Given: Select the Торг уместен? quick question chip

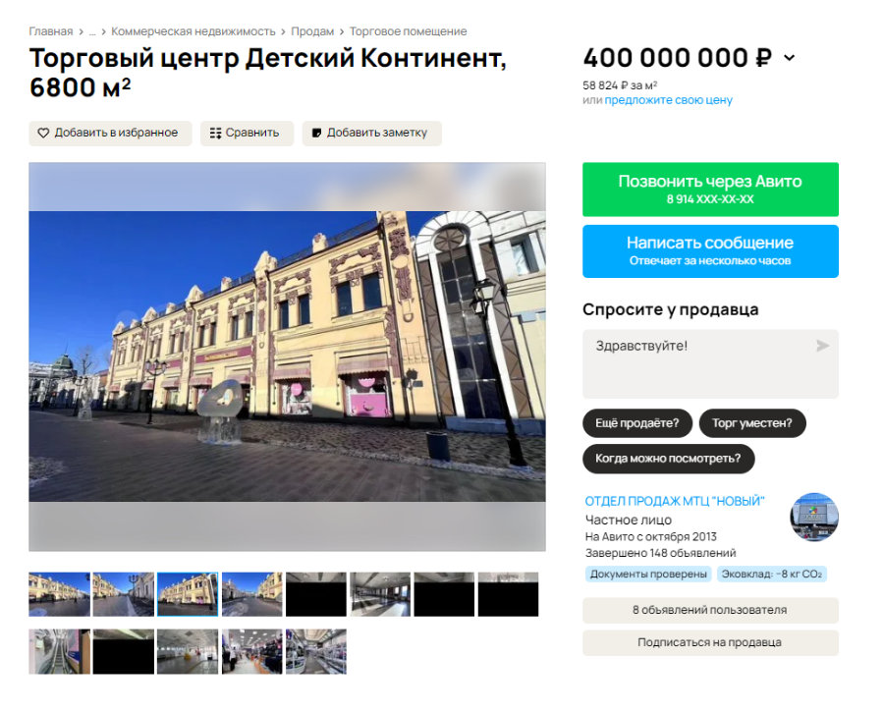Looking at the screenshot, I should coord(752,423).
